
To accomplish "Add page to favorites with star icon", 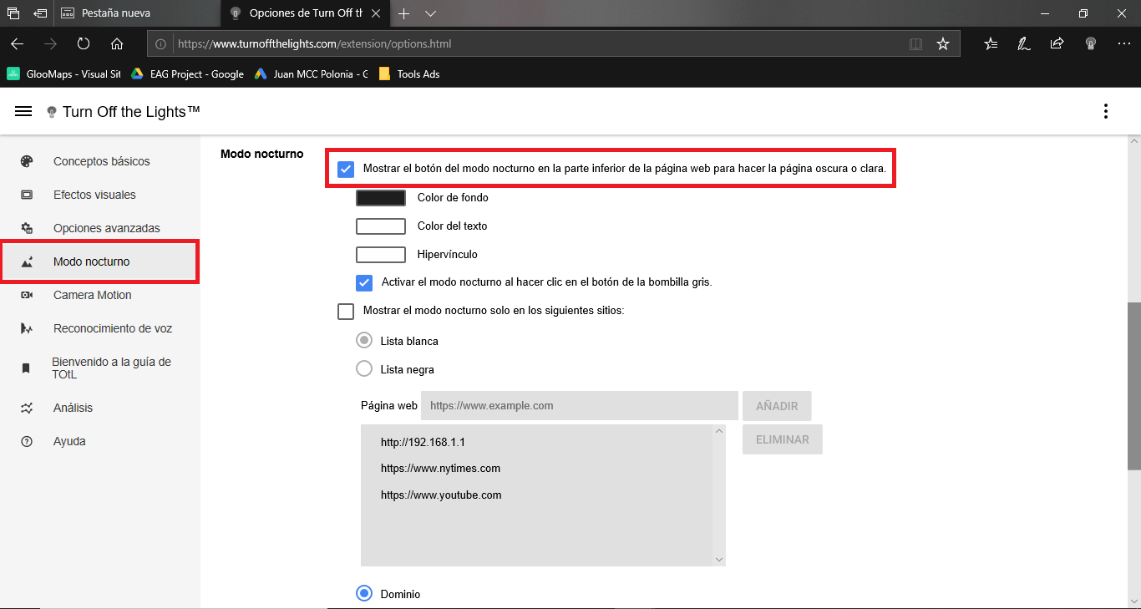I will coord(943,43).
